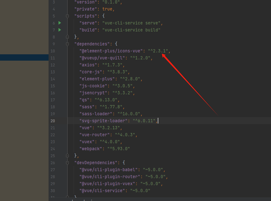Click the "jsencrypt" dependency name
The width and height of the screenshot is (271, 201).
(x=93, y=93)
